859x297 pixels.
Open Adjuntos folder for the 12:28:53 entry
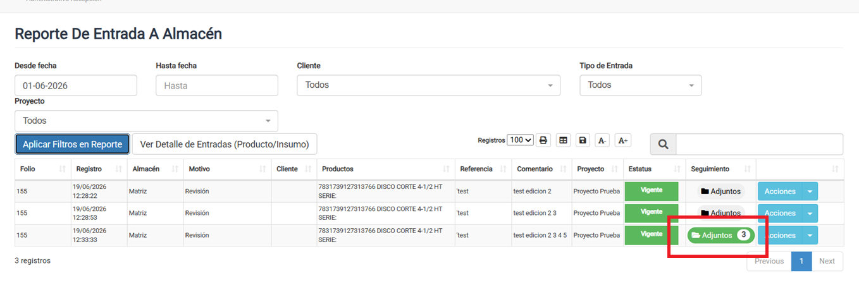pyautogui.click(x=720, y=213)
